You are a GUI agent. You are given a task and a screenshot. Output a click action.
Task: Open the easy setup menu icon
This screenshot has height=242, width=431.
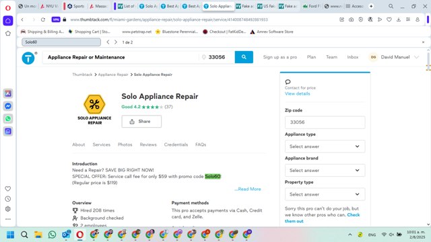click(408, 19)
